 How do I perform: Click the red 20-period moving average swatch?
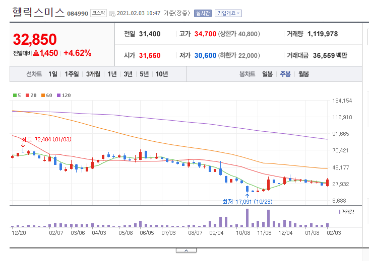[x=27, y=95]
